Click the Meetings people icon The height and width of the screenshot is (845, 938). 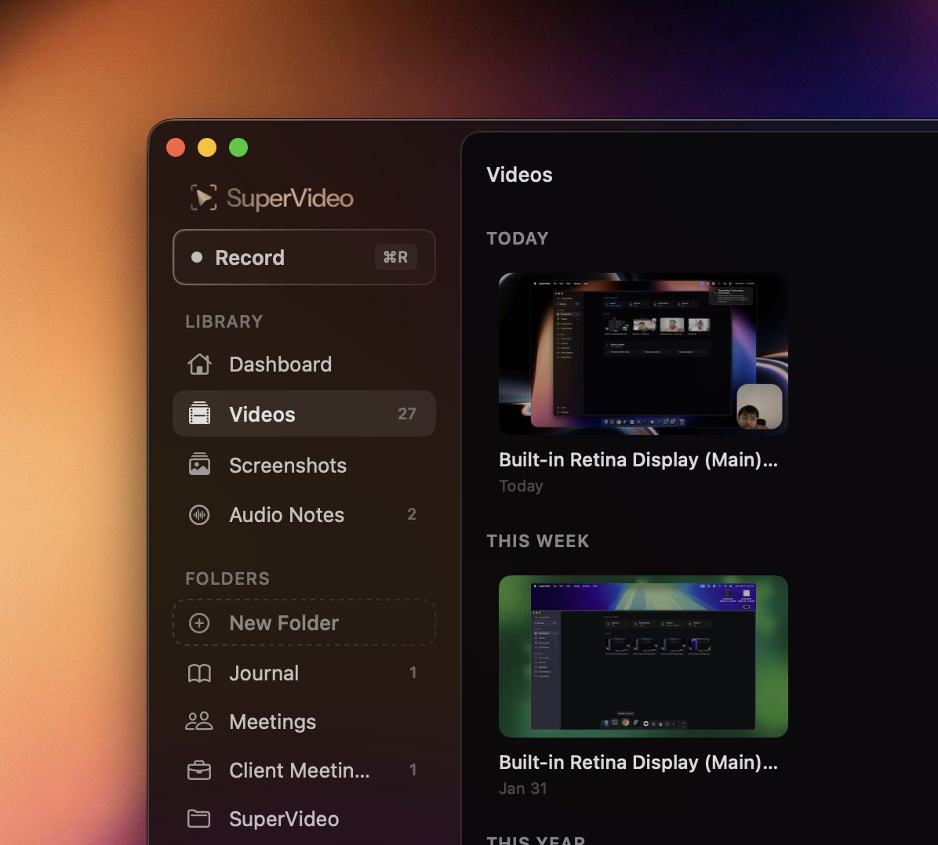coord(198,722)
